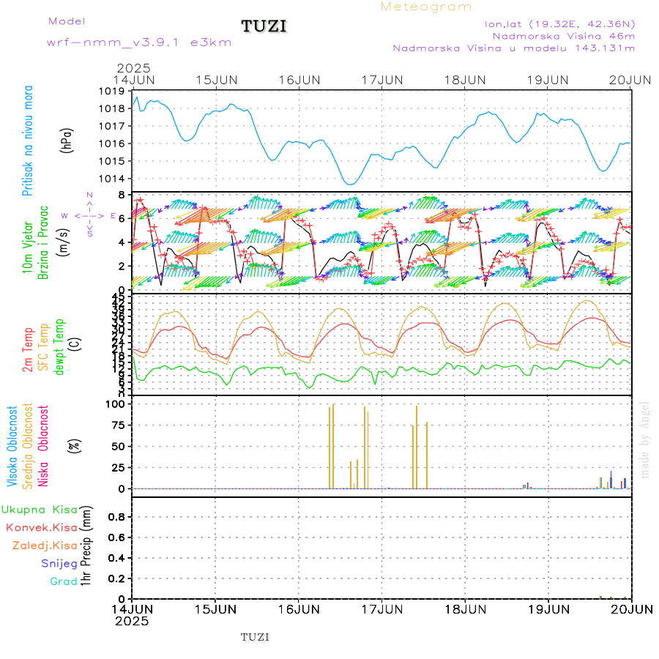Image resolution: width=659 pixels, height=659 pixels.
Task: Select the Meteogram heading text
Action: [x=426, y=7]
